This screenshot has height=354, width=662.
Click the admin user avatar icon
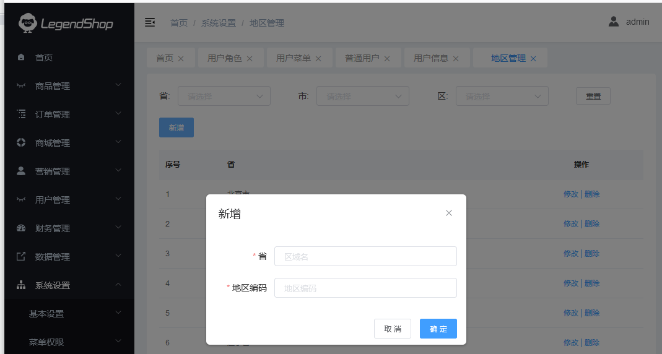tap(613, 22)
